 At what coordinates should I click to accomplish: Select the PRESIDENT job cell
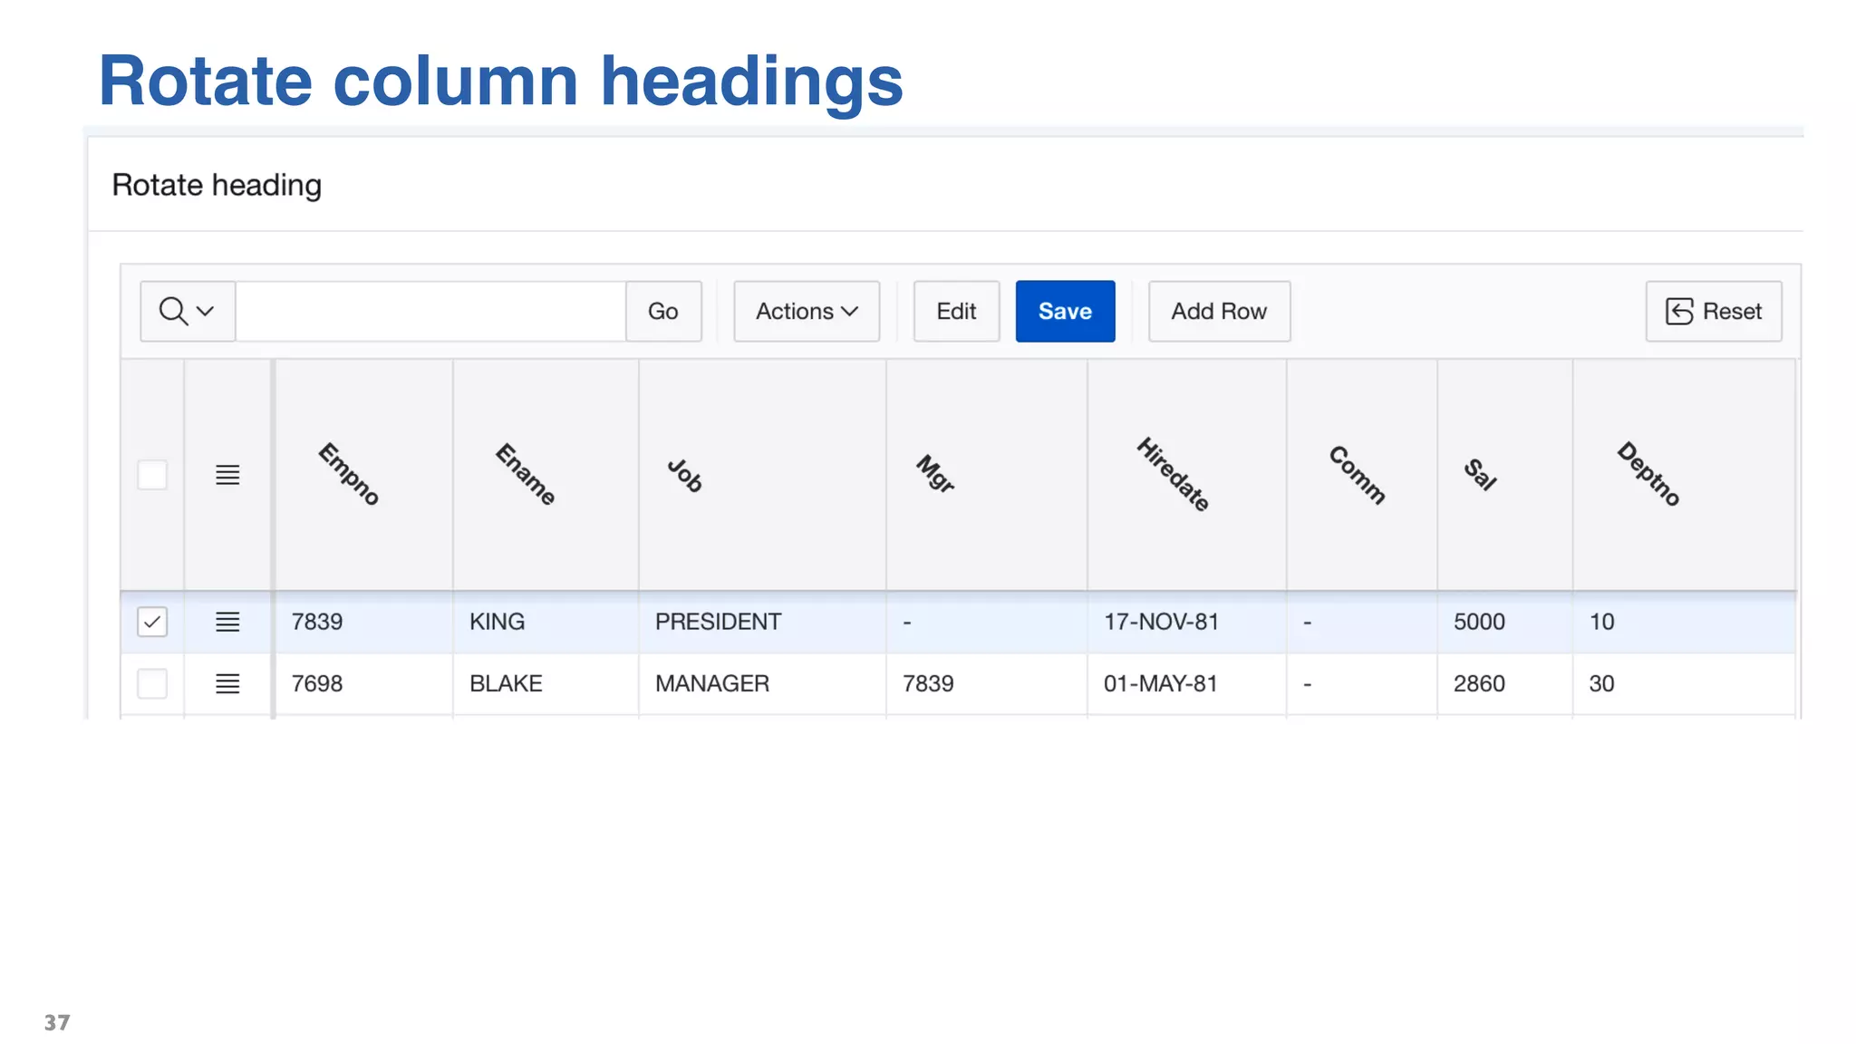[x=762, y=622]
